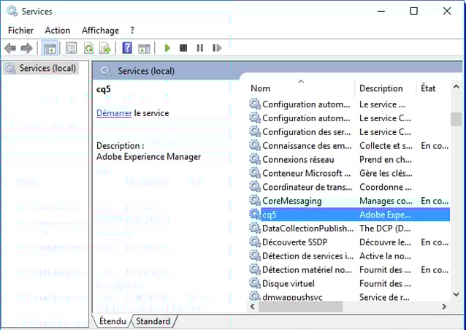Image resolution: width=466 pixels, height=330 pixels.
Task: Start the service with the green play icon
Action: coord(167,48)
